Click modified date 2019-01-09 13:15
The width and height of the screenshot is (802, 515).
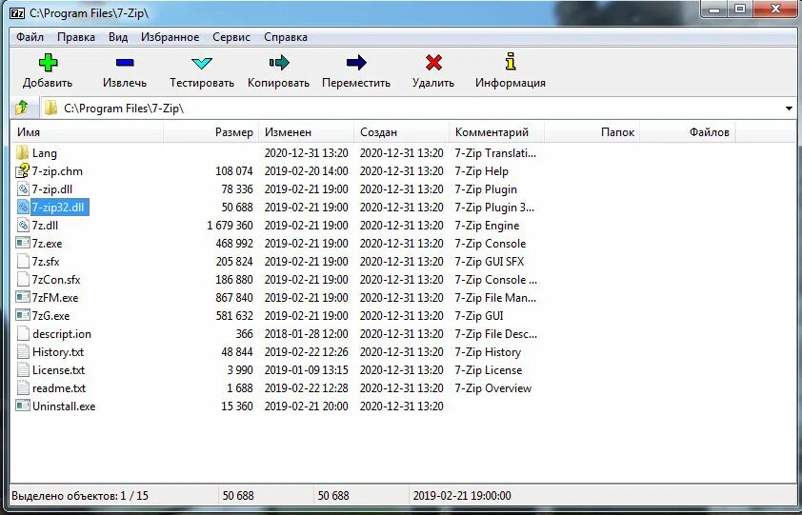coord(307,370)
